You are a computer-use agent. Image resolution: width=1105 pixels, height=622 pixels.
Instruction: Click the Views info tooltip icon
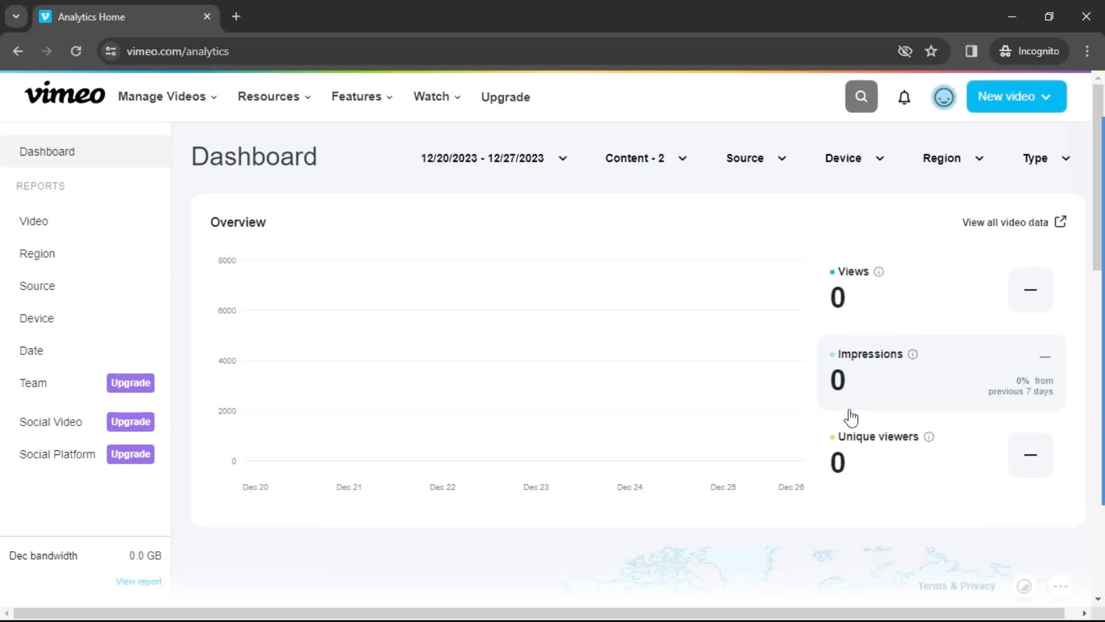coord(878,272)
